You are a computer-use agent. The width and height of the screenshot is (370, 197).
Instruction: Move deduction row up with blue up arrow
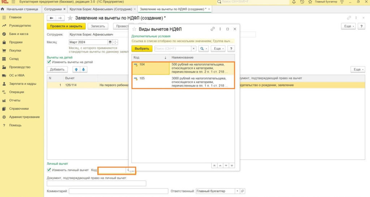point(76,69)
